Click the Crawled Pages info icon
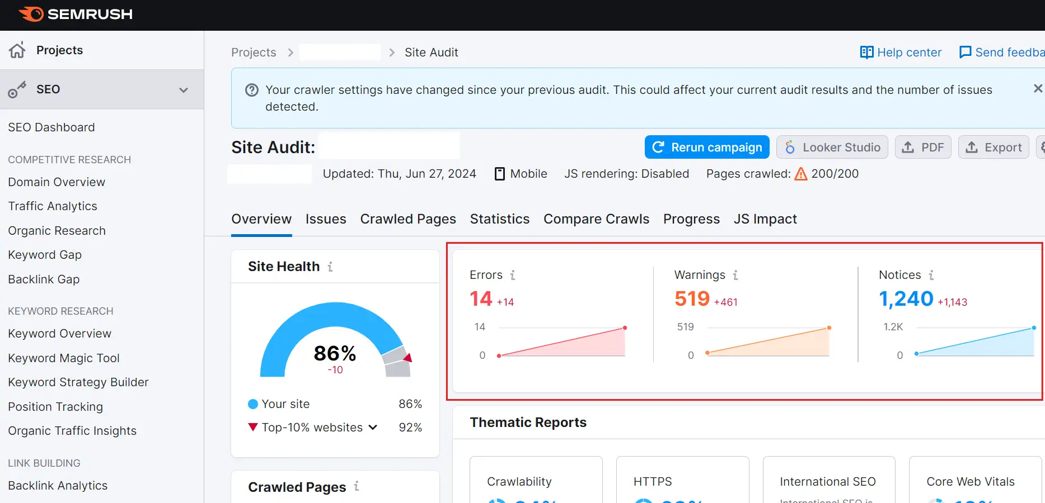This screenshot has width=1045, height=503. 357,487
